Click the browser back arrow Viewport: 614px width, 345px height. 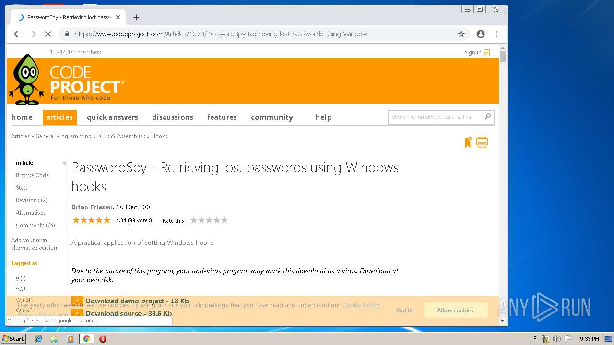pyautogui.click(x=17, y=34)
